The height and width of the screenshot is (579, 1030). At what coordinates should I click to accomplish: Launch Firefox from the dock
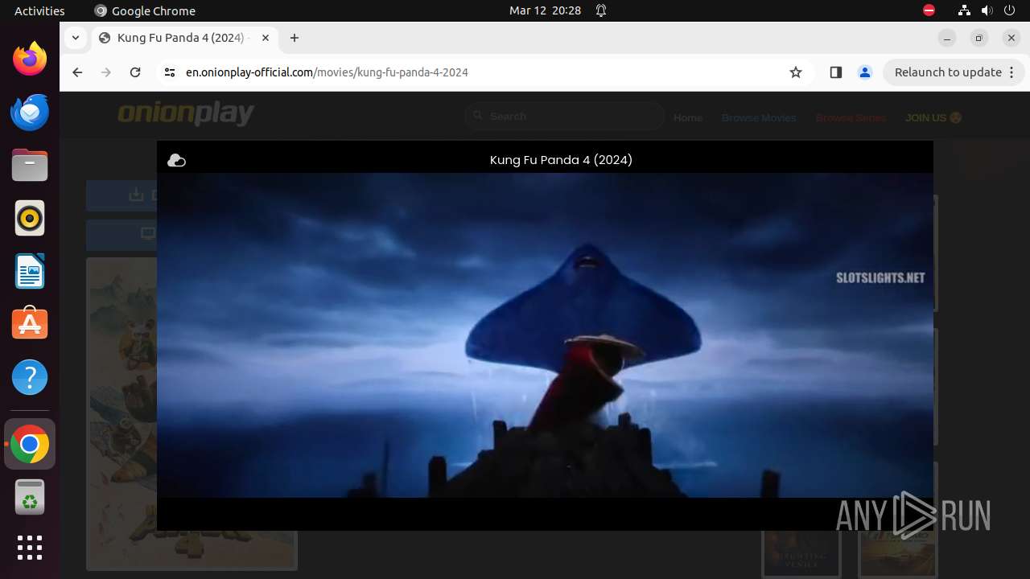30,59
